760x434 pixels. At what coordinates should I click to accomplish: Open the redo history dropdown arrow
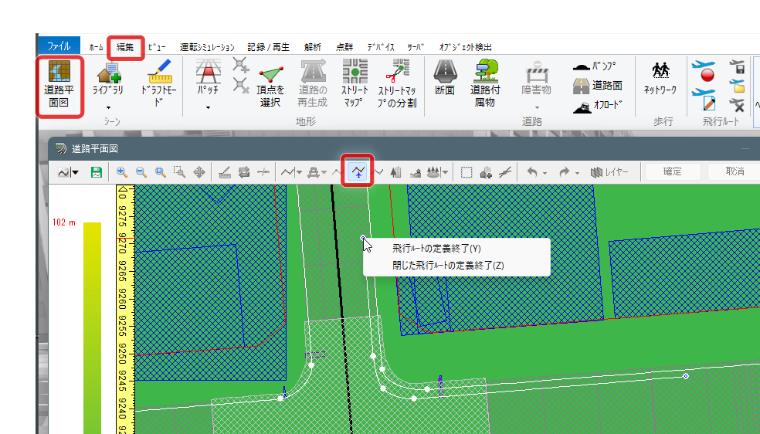pos(577,172)
